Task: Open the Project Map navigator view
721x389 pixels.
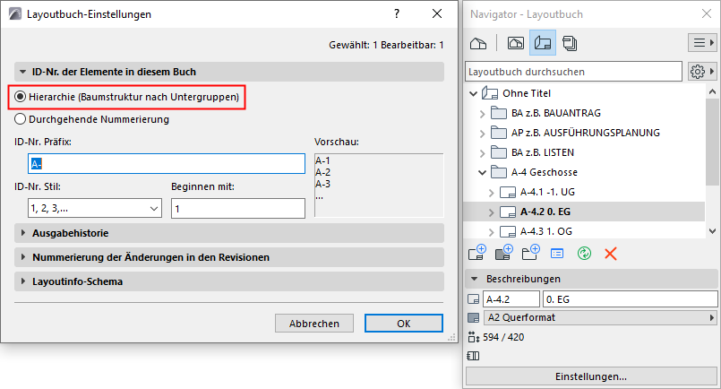Action: point(478,43)
